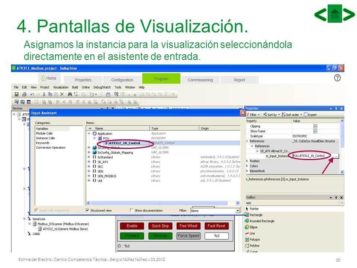Switch to the Report tab
The width and height of the screenshot is (357, 268).
coord(239,80)
